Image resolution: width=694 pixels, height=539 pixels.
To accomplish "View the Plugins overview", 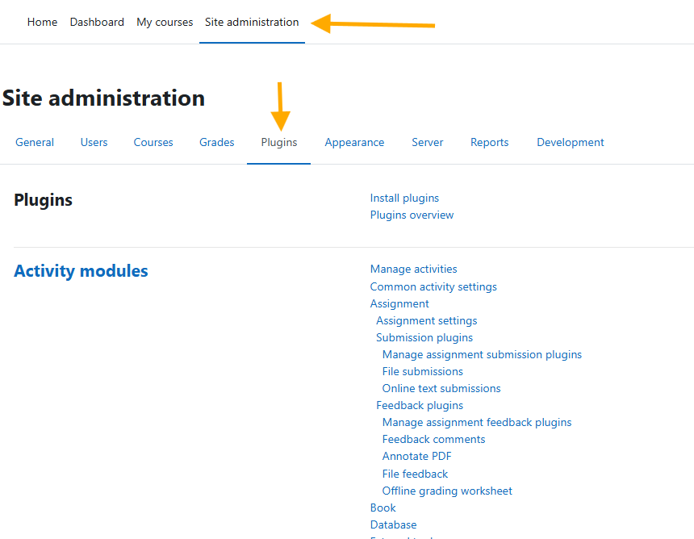I will click(412, 215).
